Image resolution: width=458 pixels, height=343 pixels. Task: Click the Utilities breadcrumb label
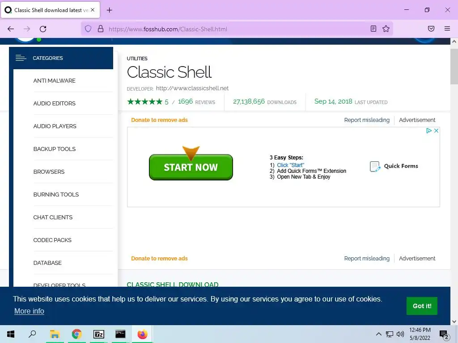[137, 59]
